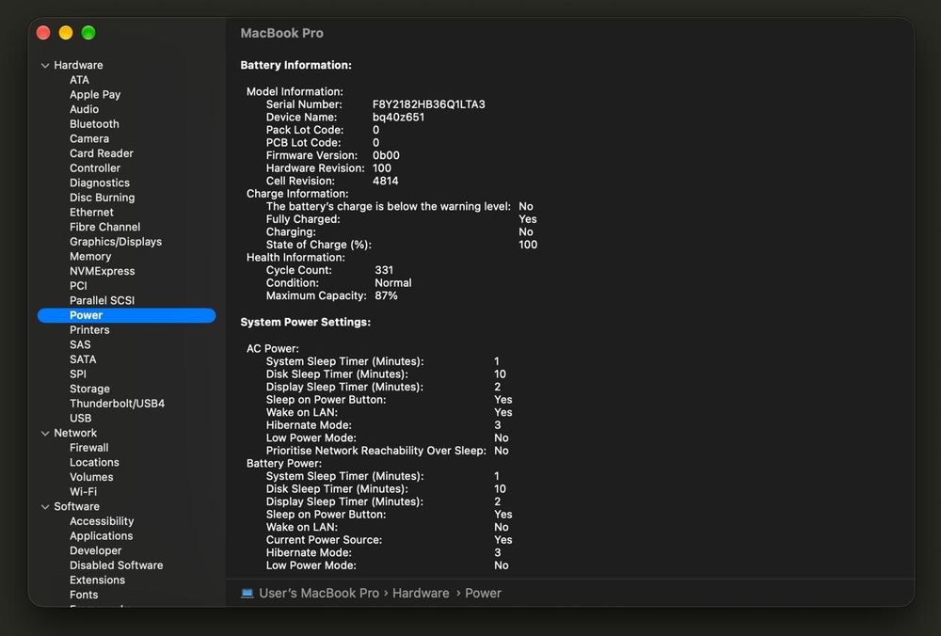The width and height of the screenshot is (941, 636).
Task: Select Controller in the sidebar
Action: (95, 168)
